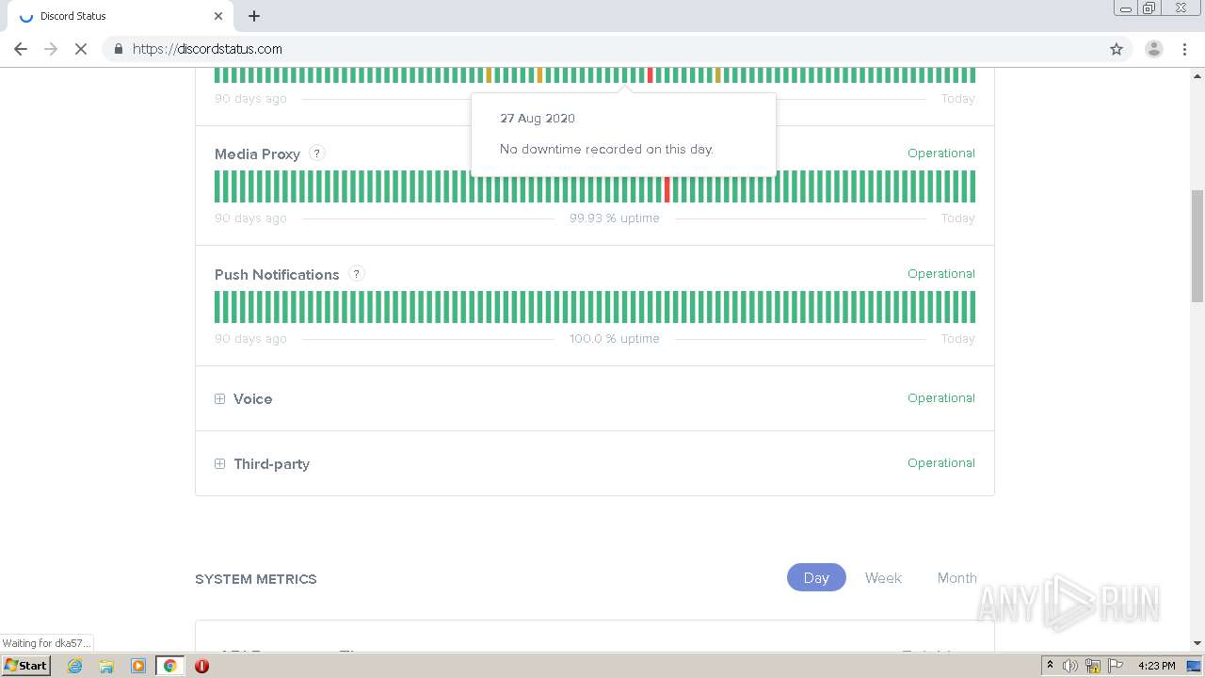Image resolution: width=1205 pixels, height=678 pixels.
Task: Click the Chrome taskbar icon
Action: coord(169,666)
